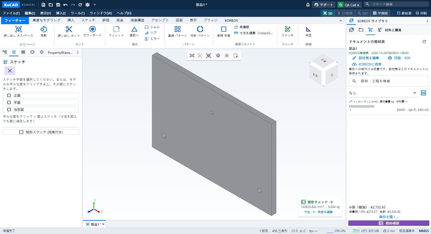
Task: Open the Hole Wizard tool
Action: [93, 32]
